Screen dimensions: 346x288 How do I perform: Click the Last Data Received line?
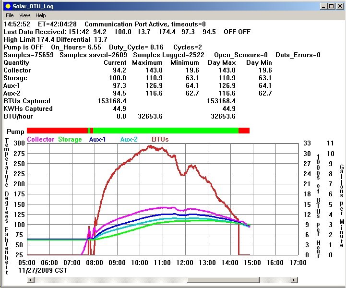click(127, 32)
